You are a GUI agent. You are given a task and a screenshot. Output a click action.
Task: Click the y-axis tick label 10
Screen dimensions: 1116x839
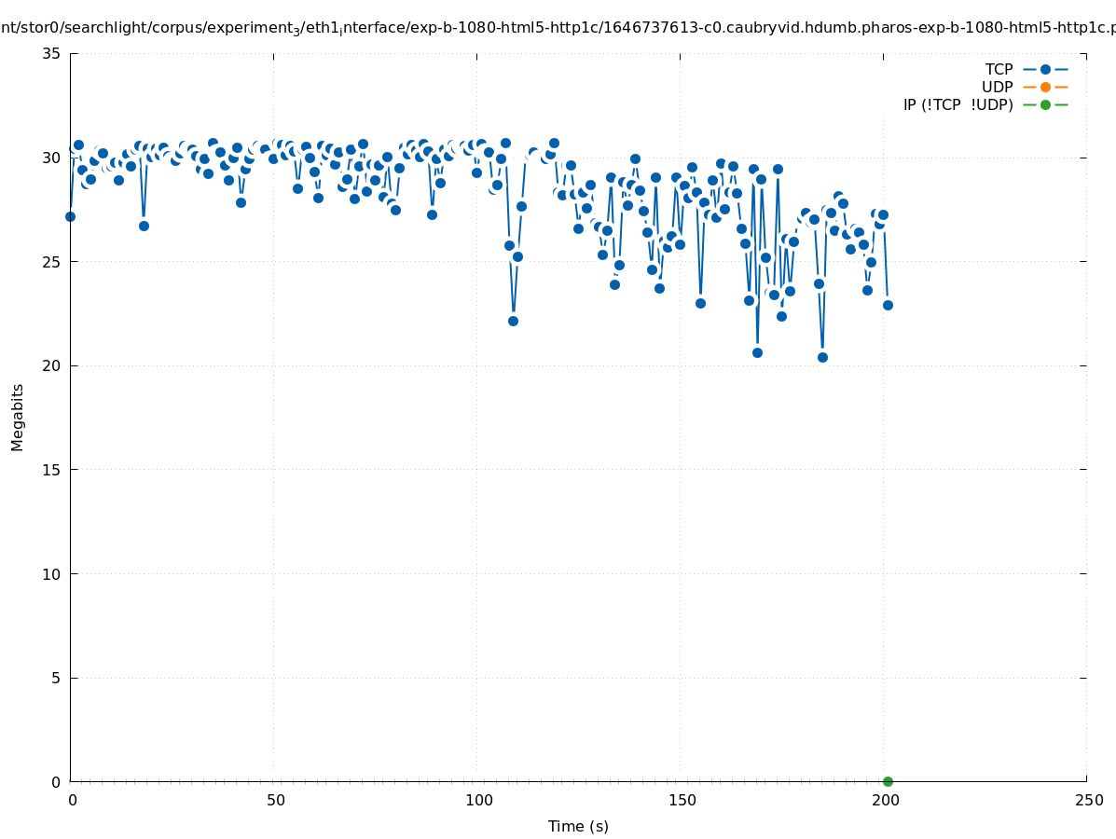point(51,574)
